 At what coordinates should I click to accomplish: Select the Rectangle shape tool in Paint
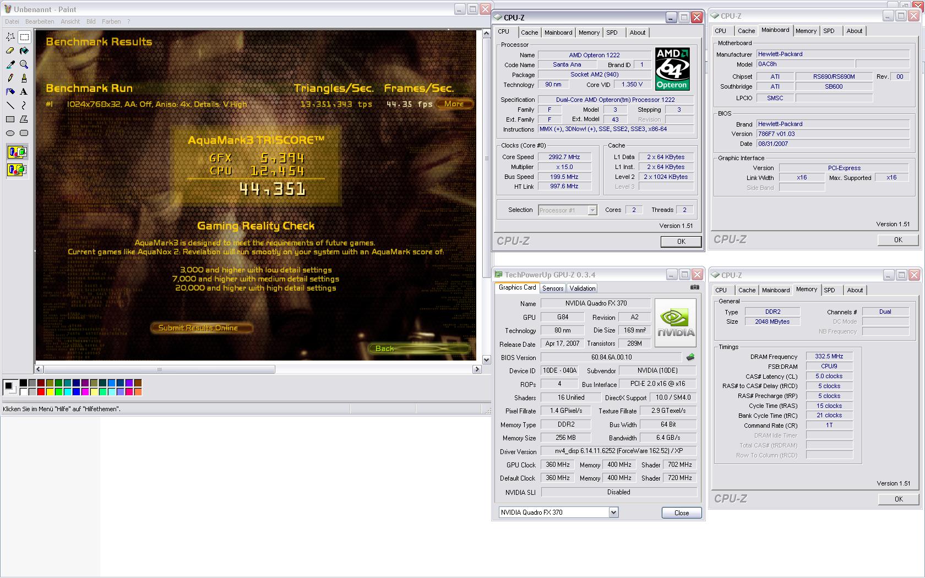10,119
